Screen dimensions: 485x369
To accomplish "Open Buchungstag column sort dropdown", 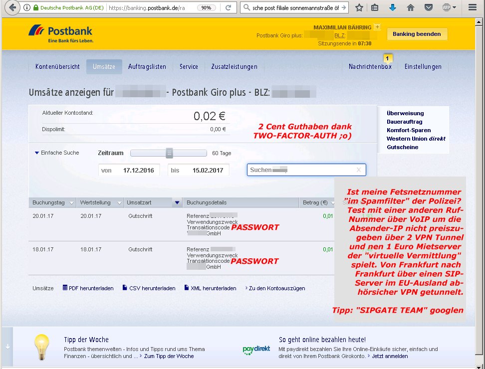I will tap(71, 203).
